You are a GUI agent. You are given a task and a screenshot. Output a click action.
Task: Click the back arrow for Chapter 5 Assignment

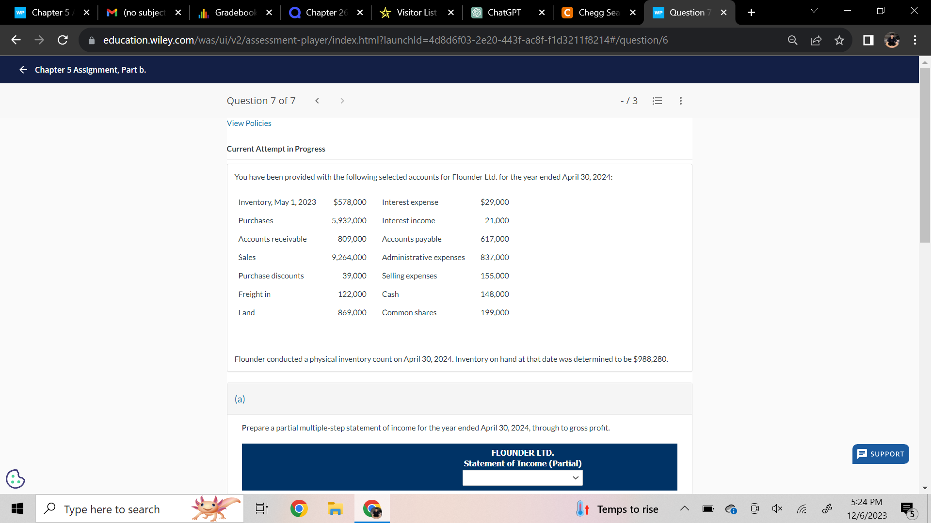click(x=23, y=70)
